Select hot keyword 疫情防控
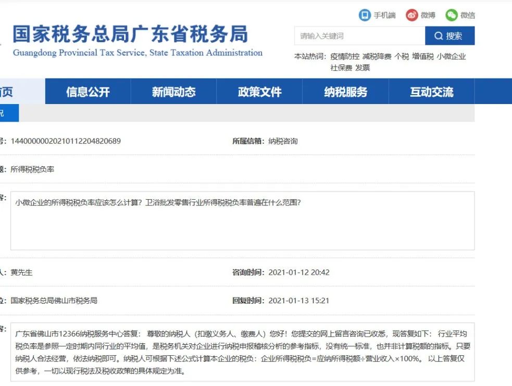 344,56
